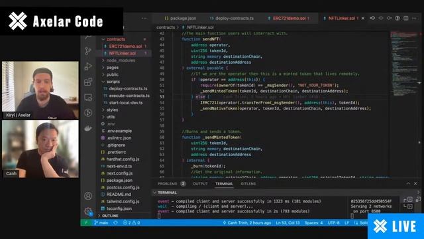Open the Docker whale icon view
The image size is (424, 239).
click(x=88, y=128)
